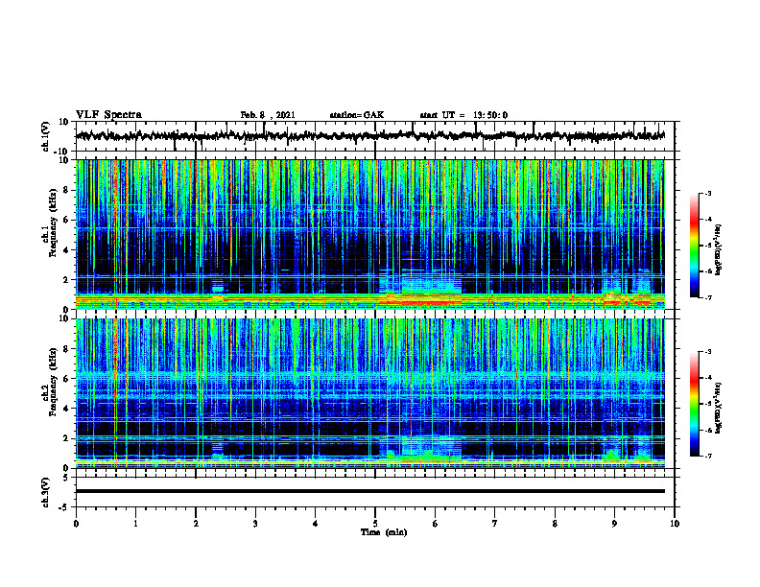Click time axis tick label "1"
The height and width of the screenshot is (587, 760).
(x=135, y=524)
